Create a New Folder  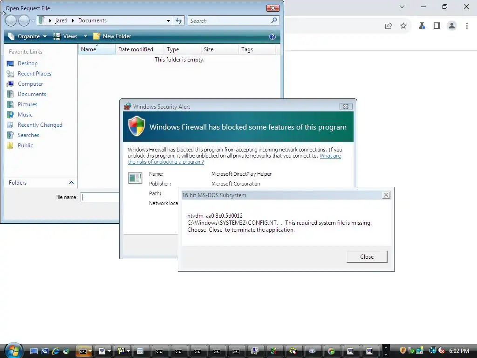click(112, 36)
